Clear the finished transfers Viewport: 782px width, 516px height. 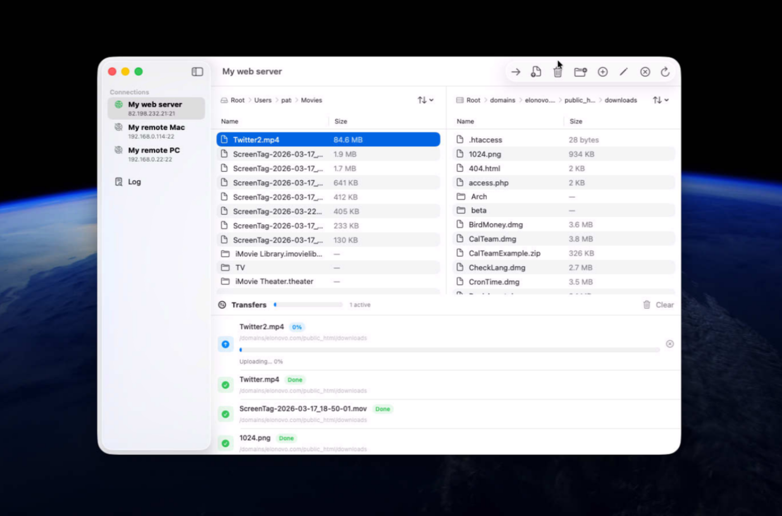(x=665, y=305)
